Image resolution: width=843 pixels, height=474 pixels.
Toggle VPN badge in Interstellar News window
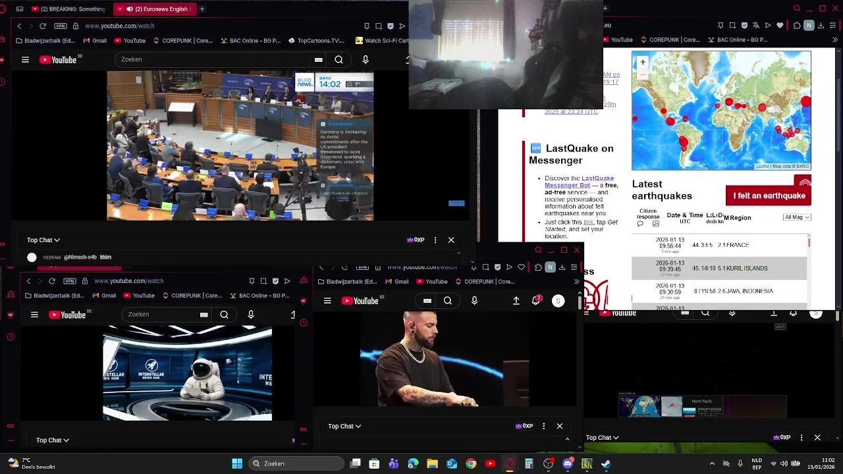point(70,281)
